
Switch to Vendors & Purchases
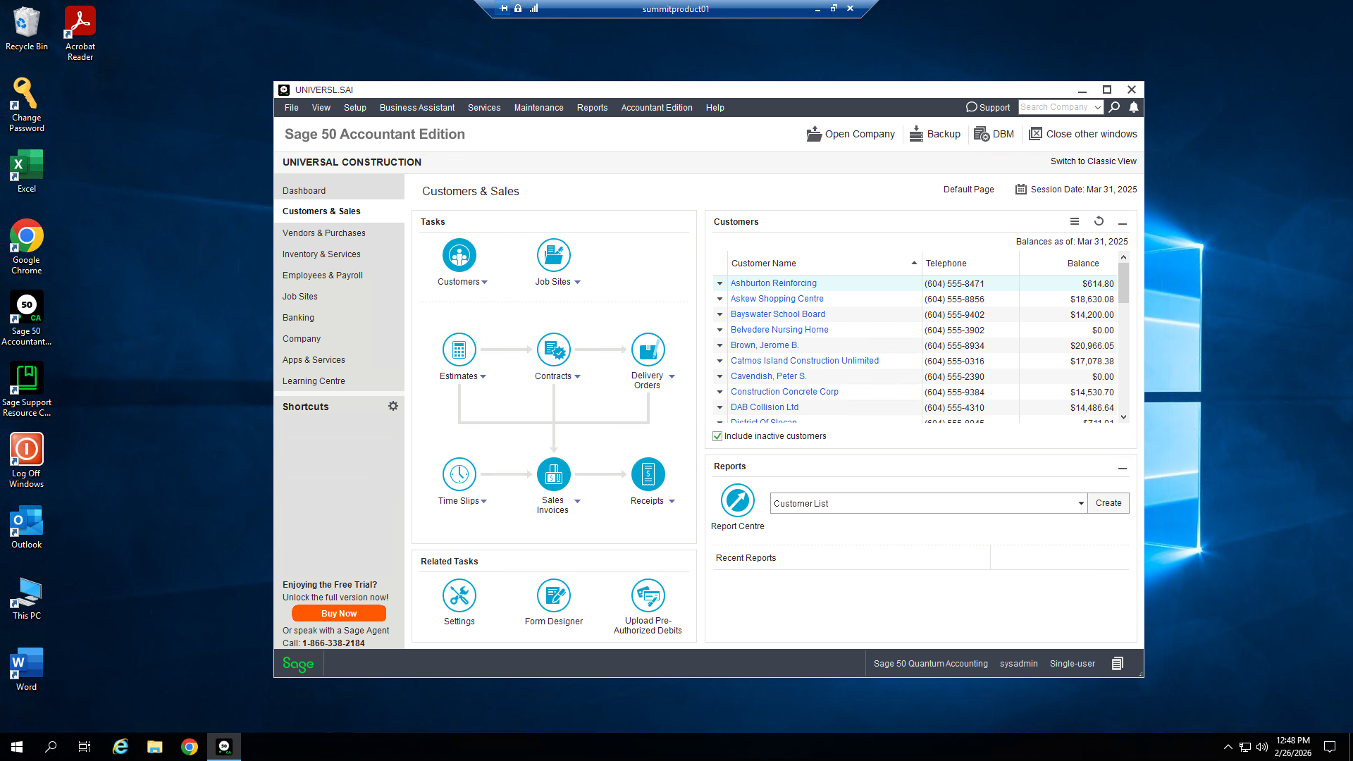323,233
